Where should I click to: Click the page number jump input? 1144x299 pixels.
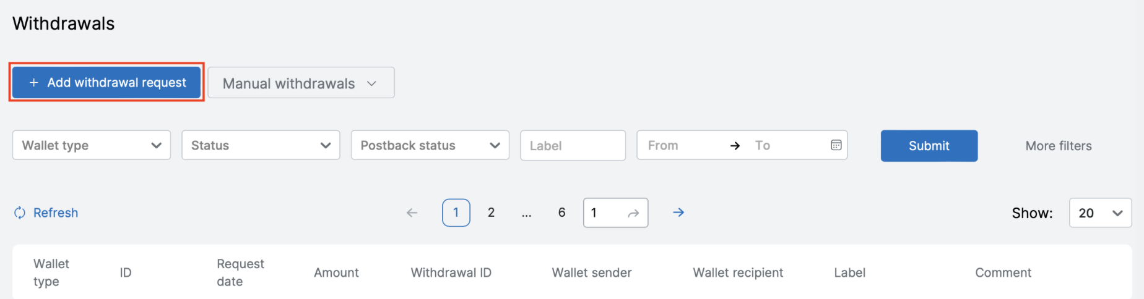[604, 213]
